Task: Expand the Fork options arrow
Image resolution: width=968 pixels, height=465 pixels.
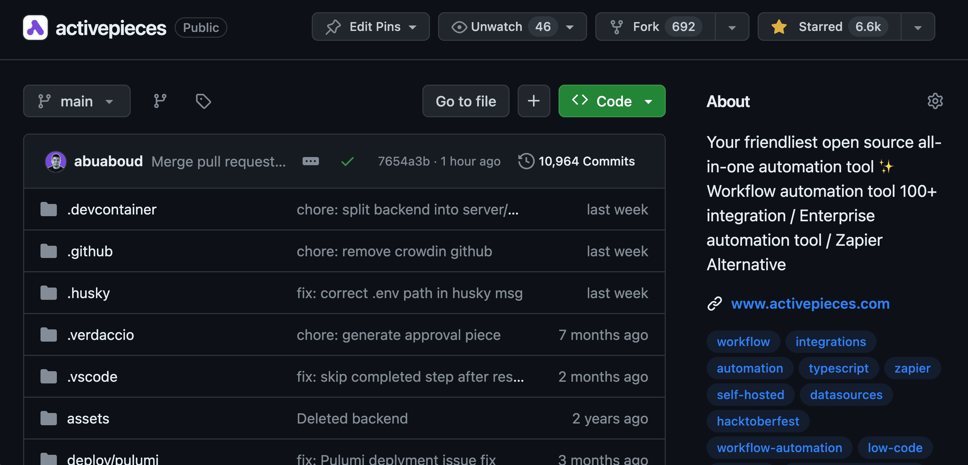Action: pyautogui.click(x=732, y=27)
